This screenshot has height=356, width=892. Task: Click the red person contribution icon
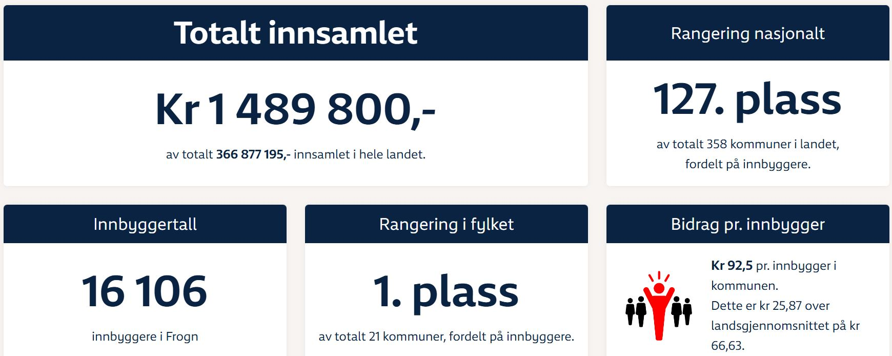coord(659,306)
